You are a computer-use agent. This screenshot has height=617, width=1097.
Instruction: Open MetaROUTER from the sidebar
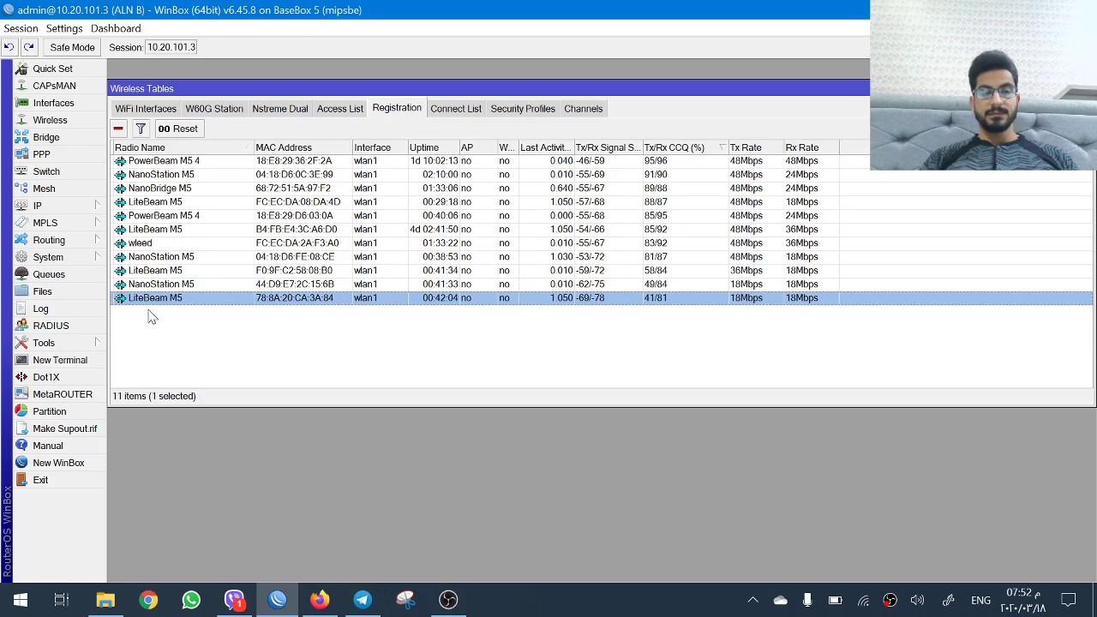tap(63, 394)
